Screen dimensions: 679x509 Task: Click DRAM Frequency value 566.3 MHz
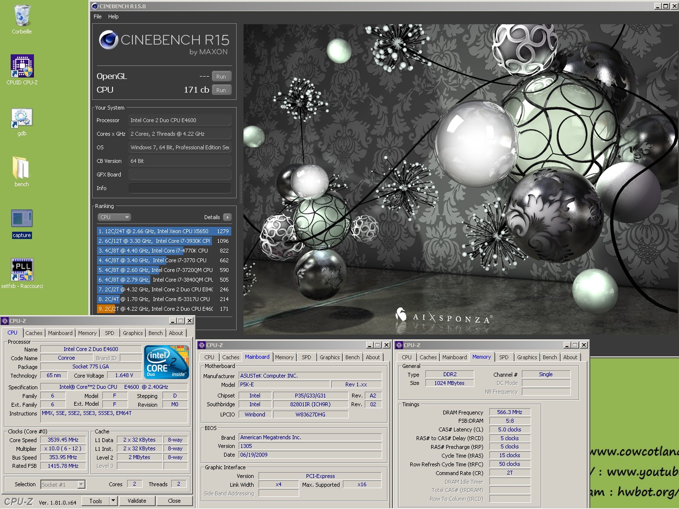click(x=510, y=412)
